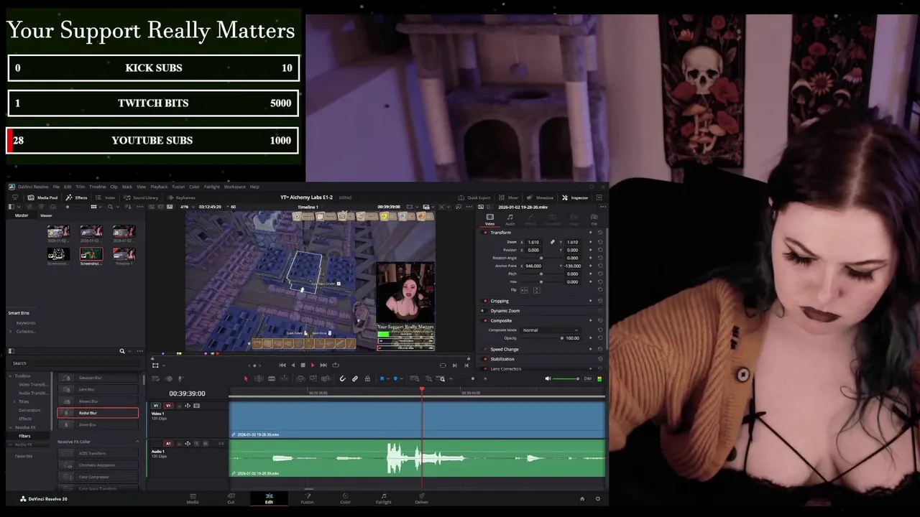Select the Radial Blur effect
The width and height of the screenshot is (920, 517).
pyautogui.click(x=98, y=413)
